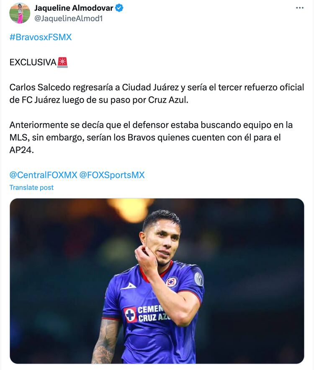Click Translate post
This screenshot has width=314, height=370.
point(31,187)
